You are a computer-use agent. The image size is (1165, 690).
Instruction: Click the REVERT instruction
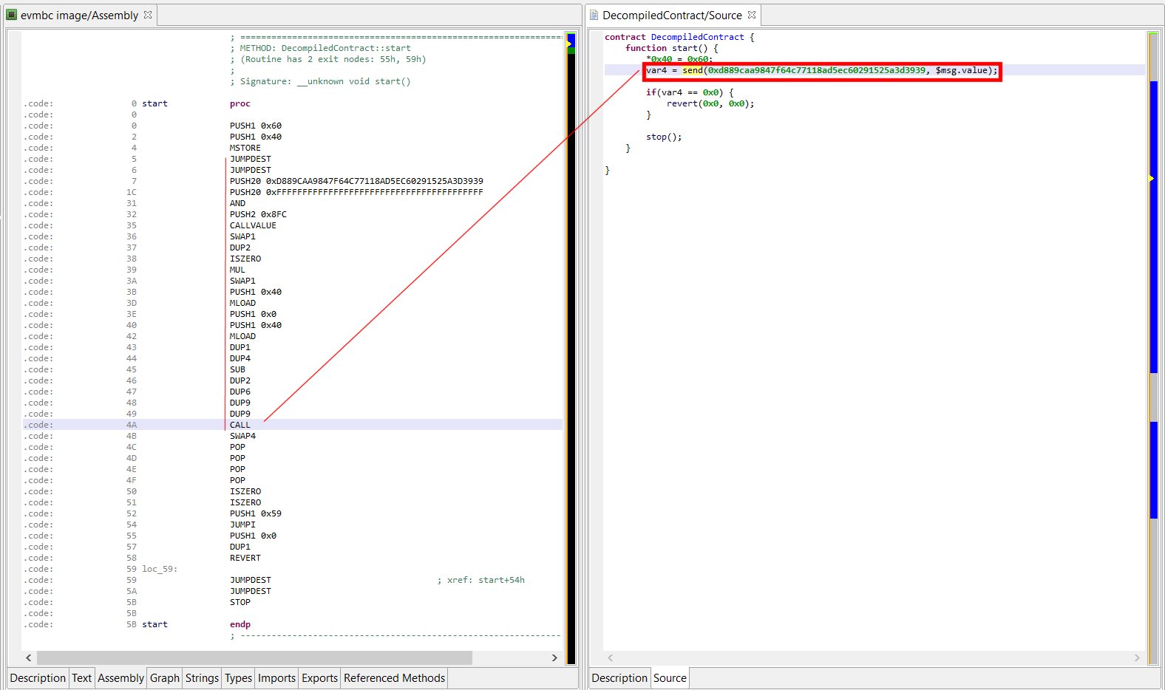pos(245,558)
